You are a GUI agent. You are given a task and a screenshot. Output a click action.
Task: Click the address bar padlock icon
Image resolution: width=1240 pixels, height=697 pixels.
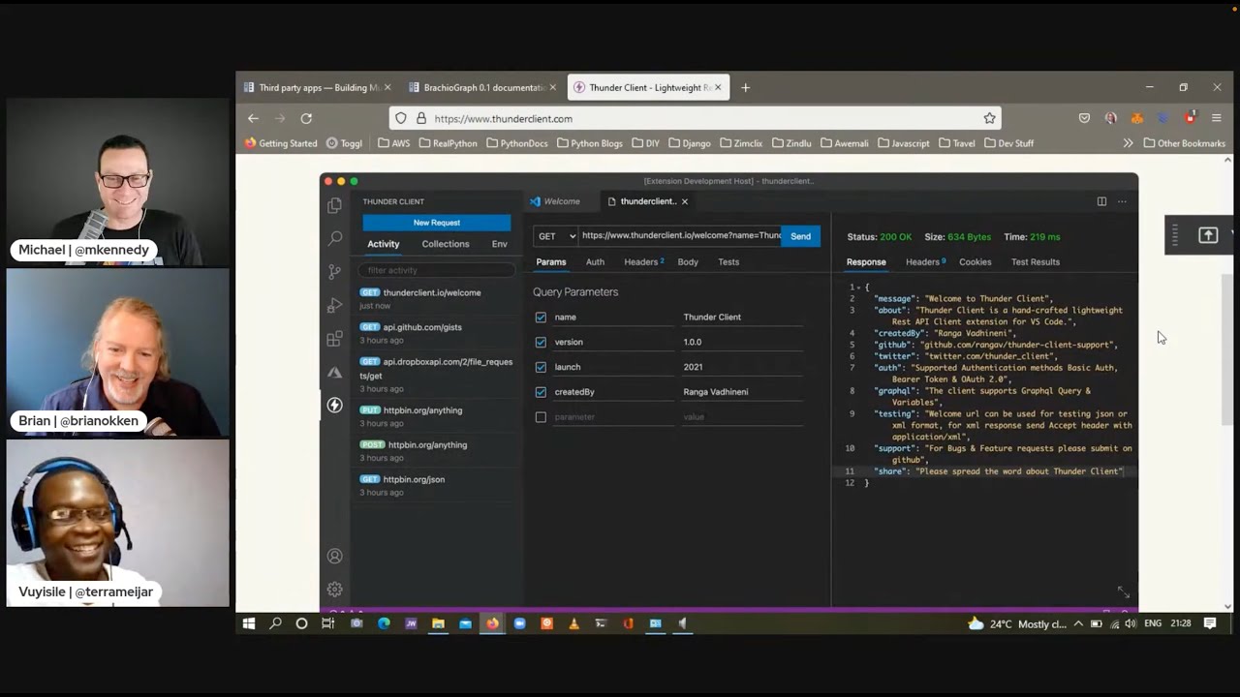click(420, 118)
